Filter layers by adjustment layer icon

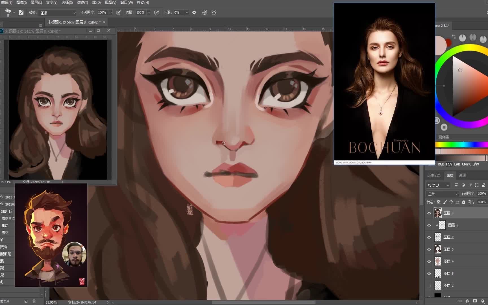[x=463, y=185]
